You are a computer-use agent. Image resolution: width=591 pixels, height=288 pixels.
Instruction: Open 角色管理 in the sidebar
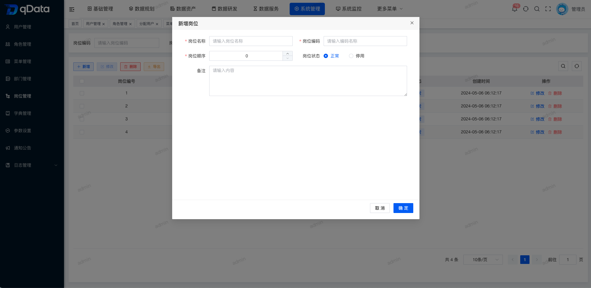point(32,44)
